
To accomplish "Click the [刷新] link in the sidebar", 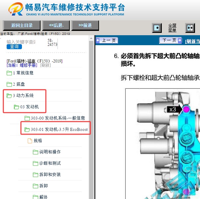I will point(46,65).
